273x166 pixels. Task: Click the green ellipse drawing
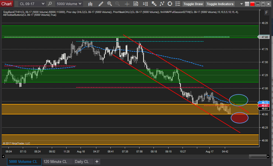pos(239,100)
